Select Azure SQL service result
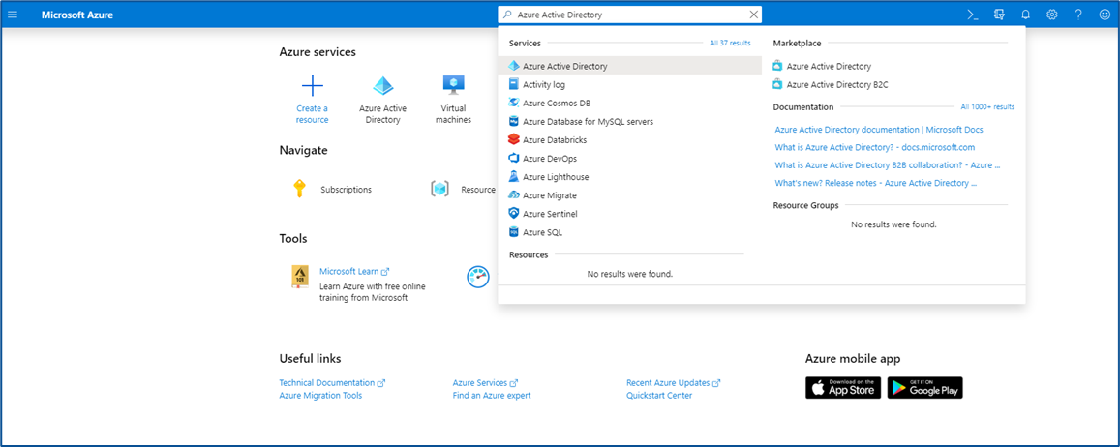This screenshot has width=1120, height=447. point(630,232)
